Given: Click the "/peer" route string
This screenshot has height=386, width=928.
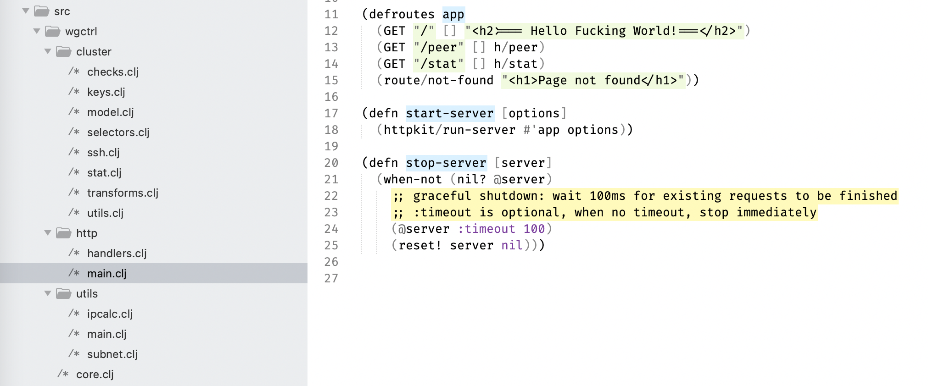Looking at the screenshot, I should pyautogui.click(x=438, y=47).
